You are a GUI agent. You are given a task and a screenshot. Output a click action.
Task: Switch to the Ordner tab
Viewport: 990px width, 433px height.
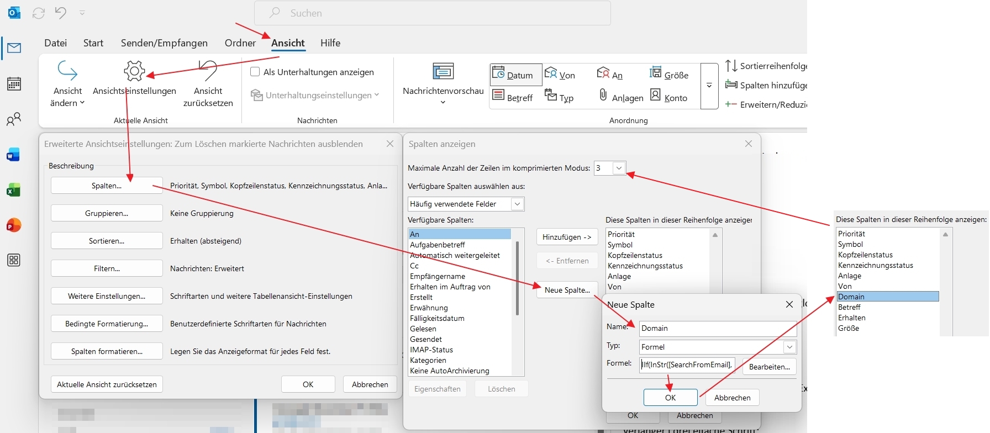[240, 43]
